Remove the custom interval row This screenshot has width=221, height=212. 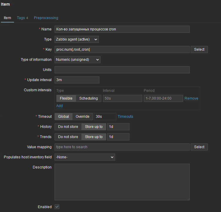(x=191, y=98)
